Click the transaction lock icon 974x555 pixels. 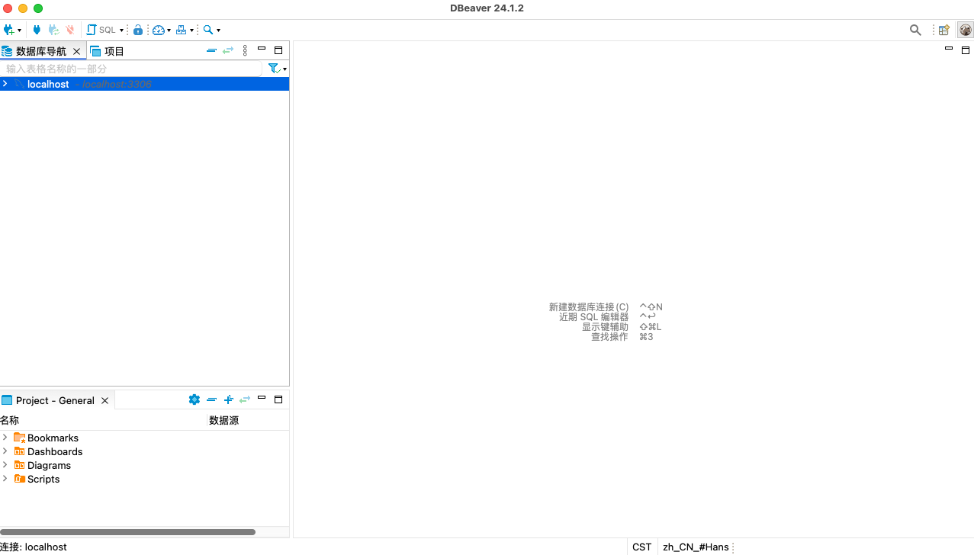coord(137,30)
